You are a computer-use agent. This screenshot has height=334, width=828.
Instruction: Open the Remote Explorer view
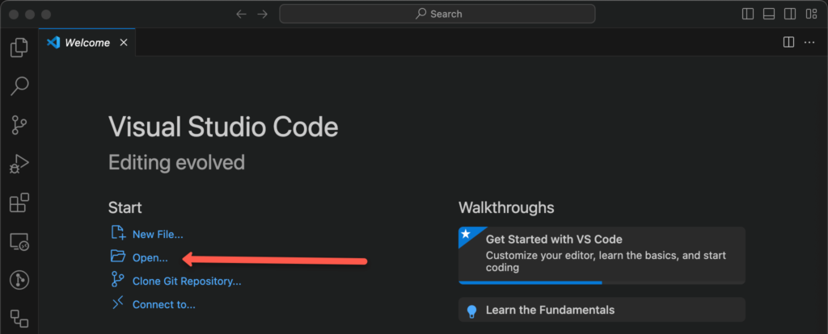(19, 242)
